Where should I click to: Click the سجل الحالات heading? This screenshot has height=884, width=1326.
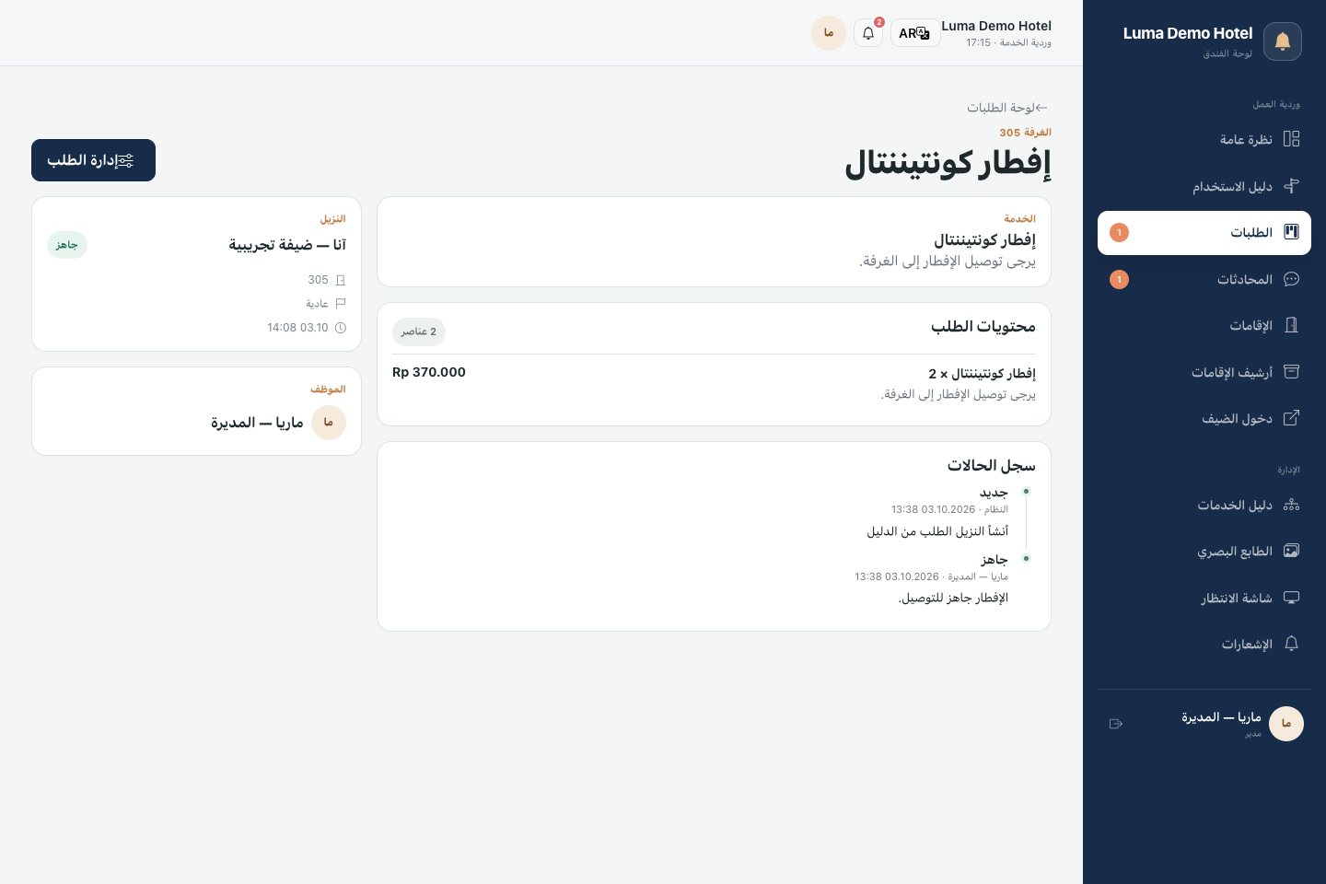click(992, 466)
